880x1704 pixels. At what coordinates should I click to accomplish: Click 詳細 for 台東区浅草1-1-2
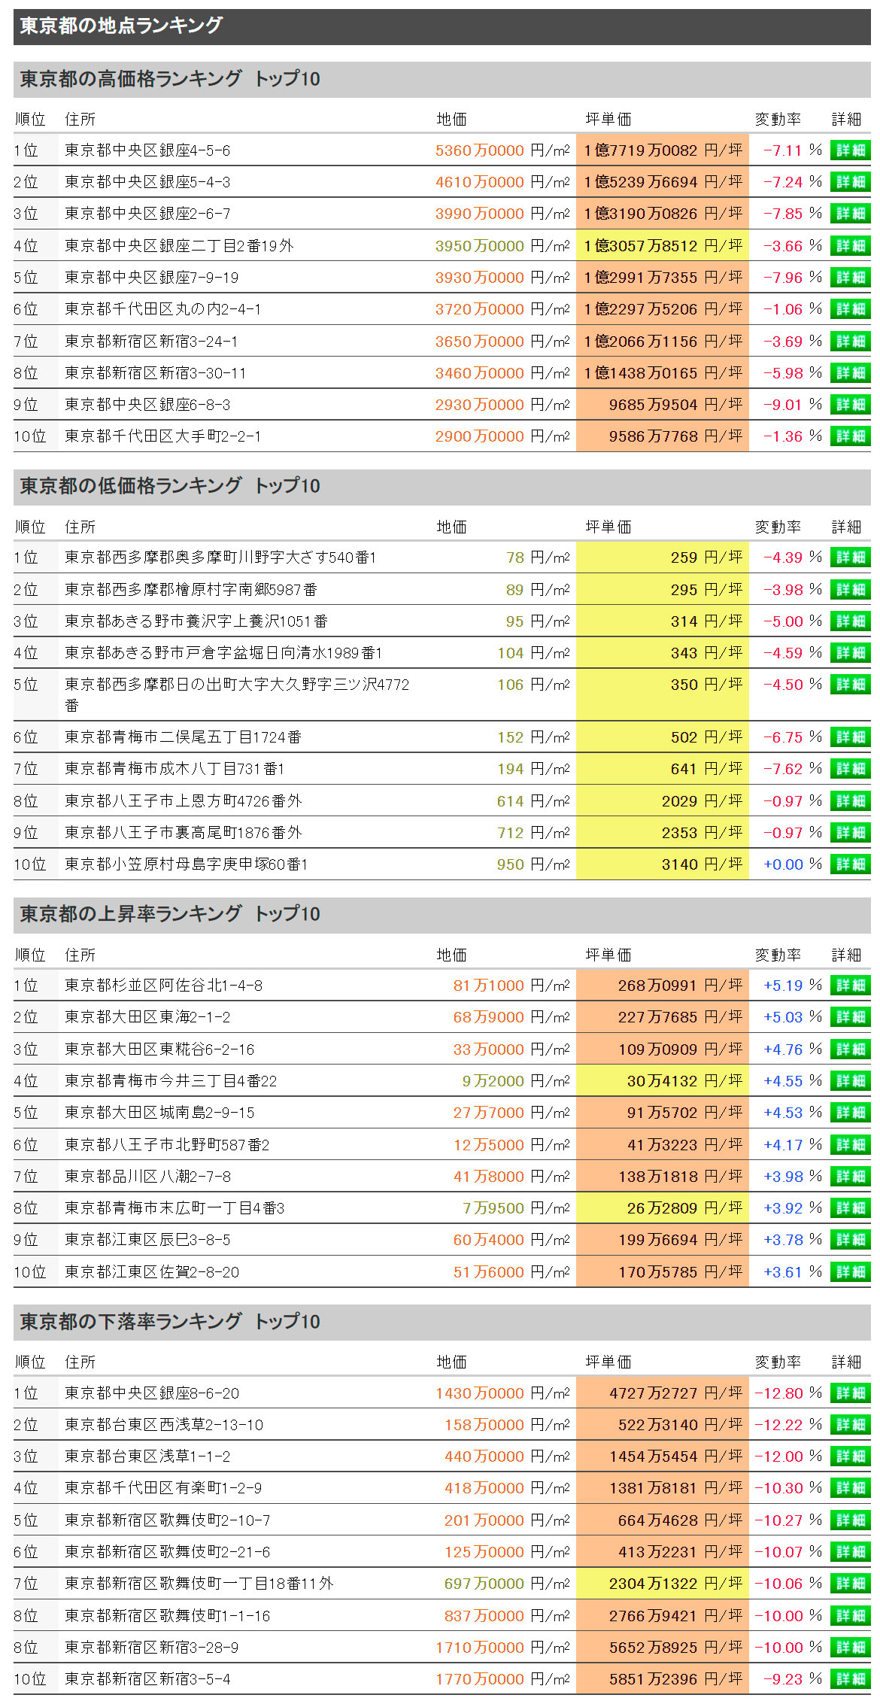(x=850, y=1456)
